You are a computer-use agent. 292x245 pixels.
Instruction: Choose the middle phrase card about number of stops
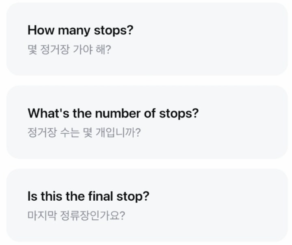tap(147, 122)
